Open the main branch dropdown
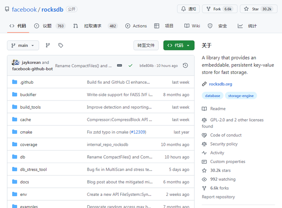282x208 pixels. [23, 45]
